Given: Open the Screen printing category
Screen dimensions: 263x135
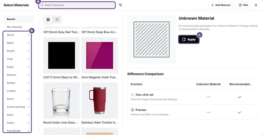Looking at the screenshot, I should tap(16, 107).
